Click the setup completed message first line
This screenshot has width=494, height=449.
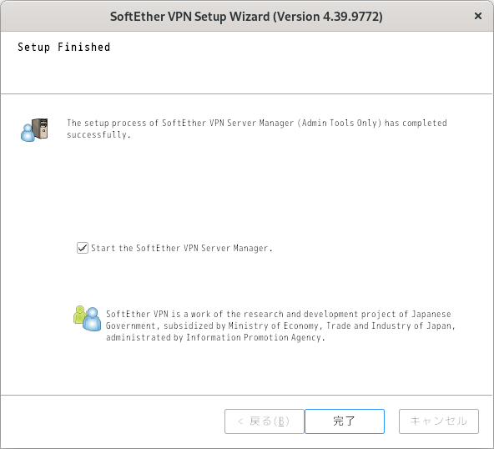click(x=257, y=123)
